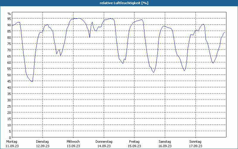Click the 13.09.23 date label
This screenshot has width=238, height=149.
pyautogui.click(x=73, y=146)
